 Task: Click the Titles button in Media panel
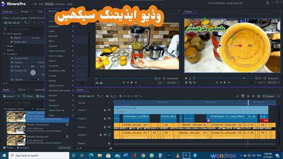click(x=28, y=96)
